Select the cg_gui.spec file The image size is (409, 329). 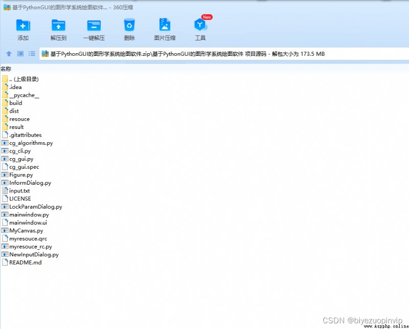click(x=20, y=167)
